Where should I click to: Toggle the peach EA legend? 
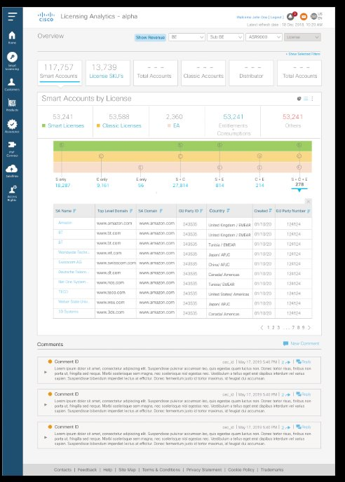pos(169,125)
